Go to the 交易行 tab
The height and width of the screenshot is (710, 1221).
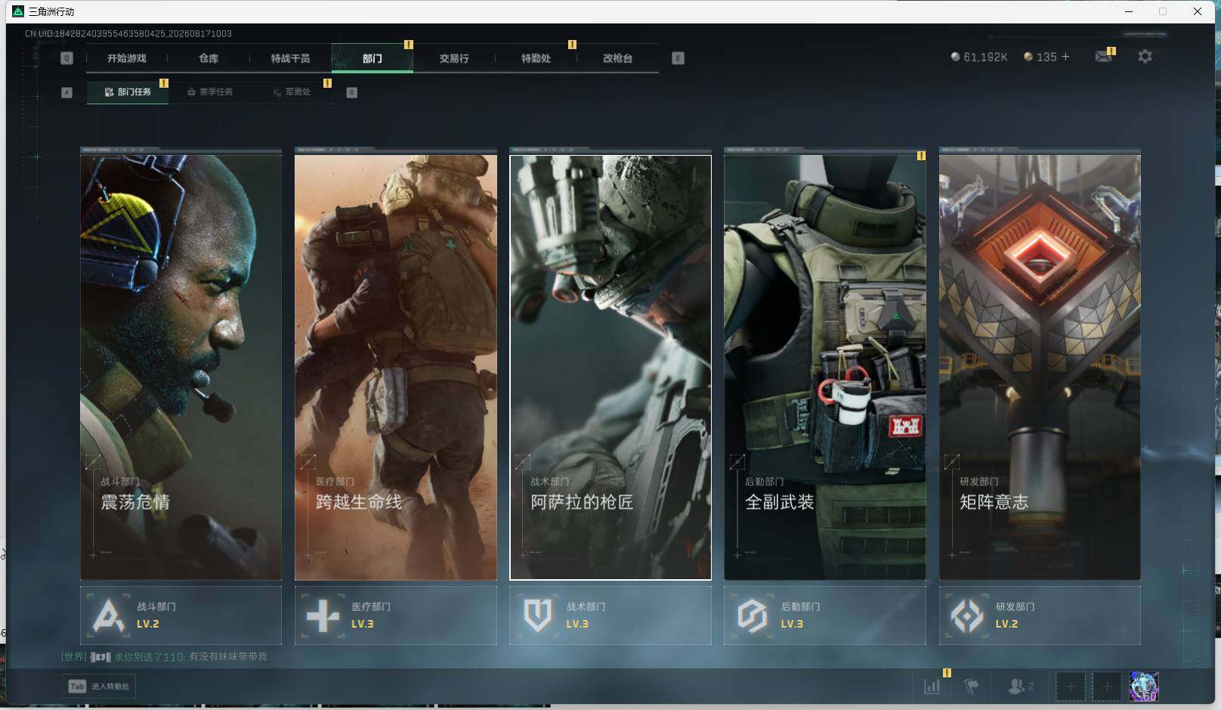pyautogui.click(x=454, y=58)
